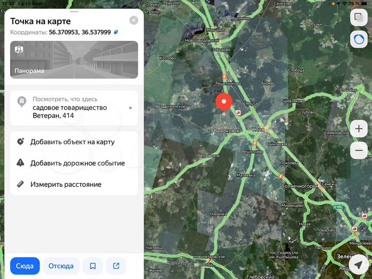Viewport: 372px width, 279px height.
Task: Click the Клин city label on map
Action: [x=258, y=130]
